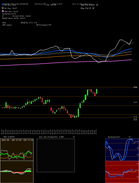The height and width of the screenshot is (183, 139).
Task: Select the "200 Day" average label
Action: tap(11, 12)
